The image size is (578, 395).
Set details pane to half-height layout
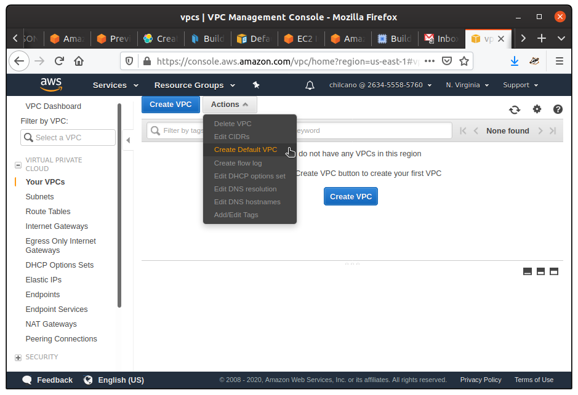[x=541, y=271]
